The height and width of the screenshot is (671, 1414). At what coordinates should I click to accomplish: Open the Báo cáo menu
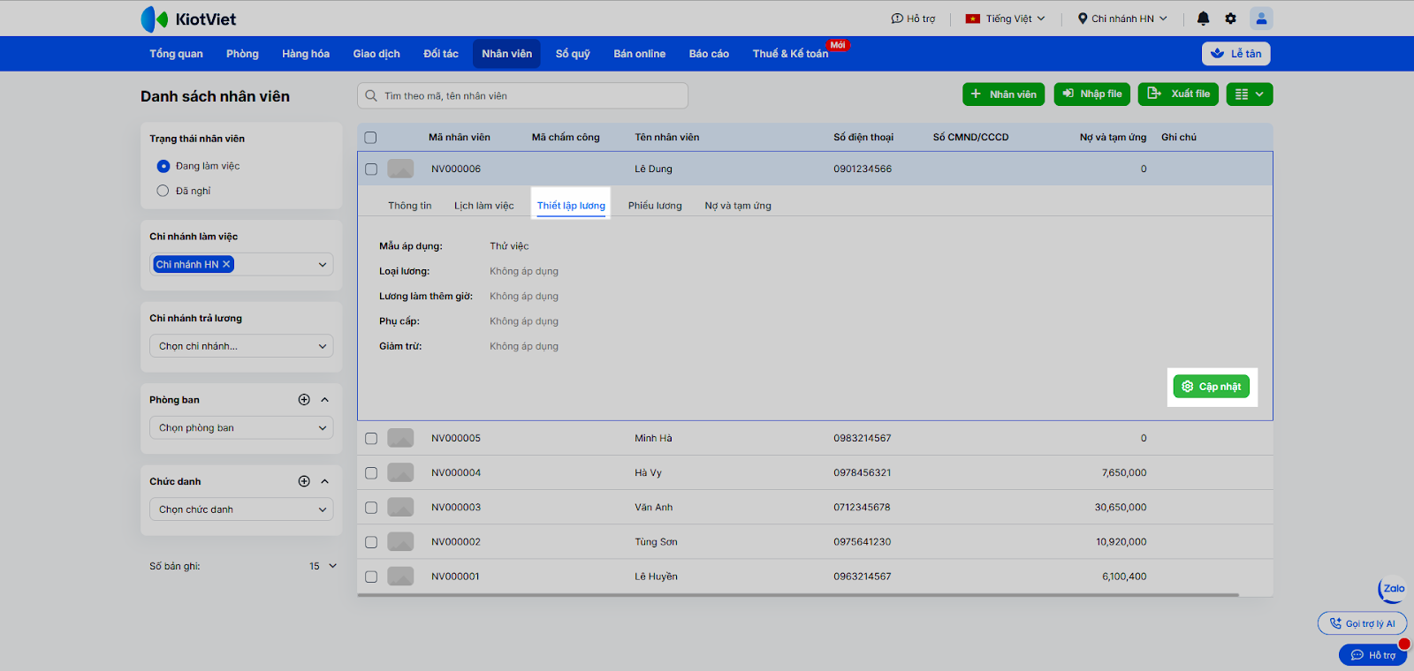709,54
